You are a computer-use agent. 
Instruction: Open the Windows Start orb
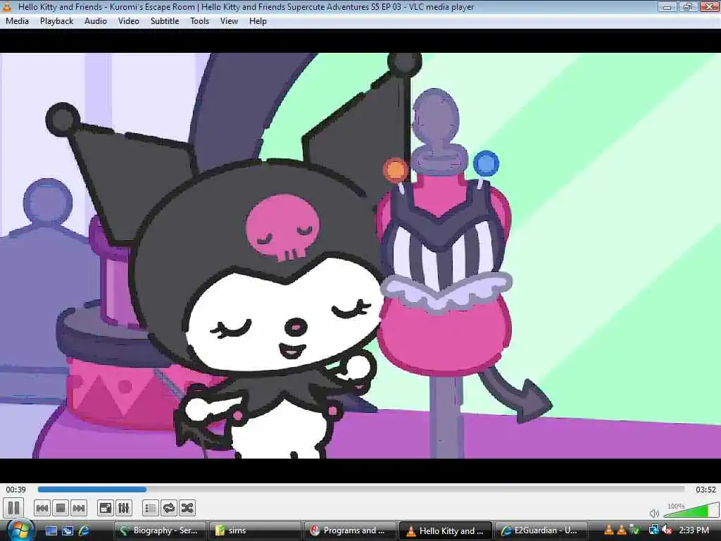(19, 530)
